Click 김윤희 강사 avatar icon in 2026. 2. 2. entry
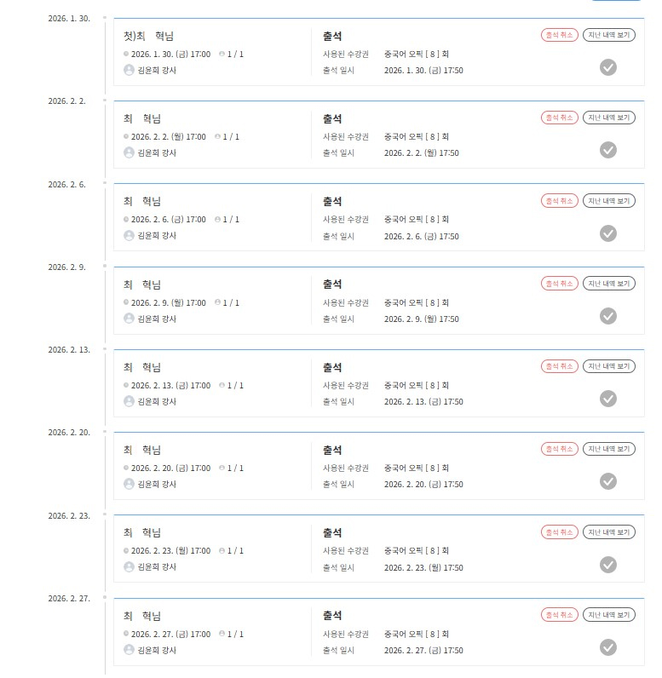The image size is (662, 678). pyautogui.click(x=129, y=152)
